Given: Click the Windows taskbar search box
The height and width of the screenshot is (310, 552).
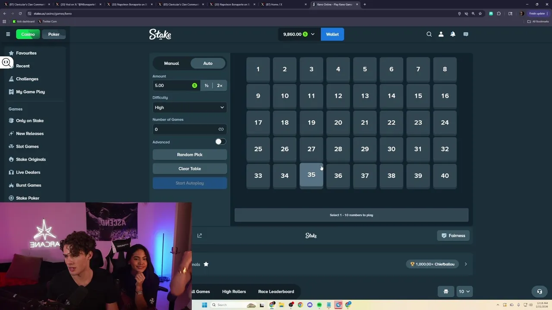Looking at the screenshot, I should [x=233, y=305].
